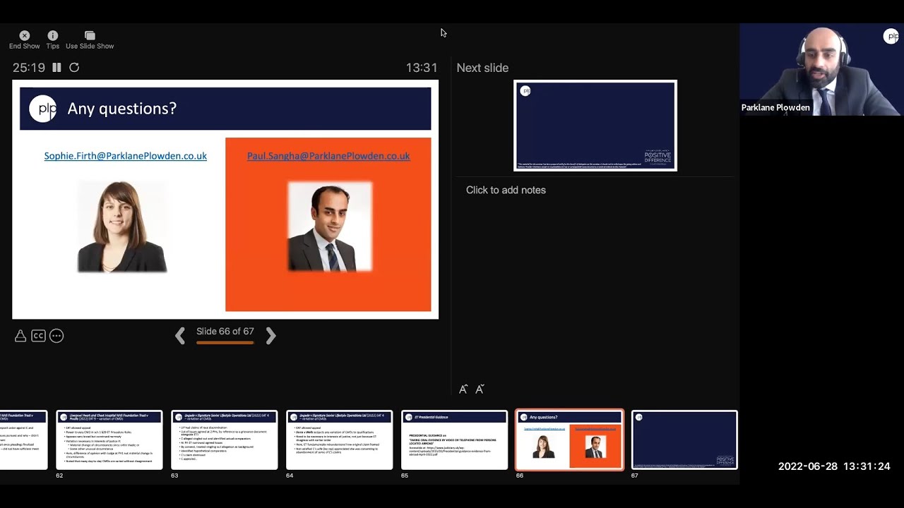Advance to next slide arrow
The width and height of the screenshot is (904, 508).
click(270, 336)
